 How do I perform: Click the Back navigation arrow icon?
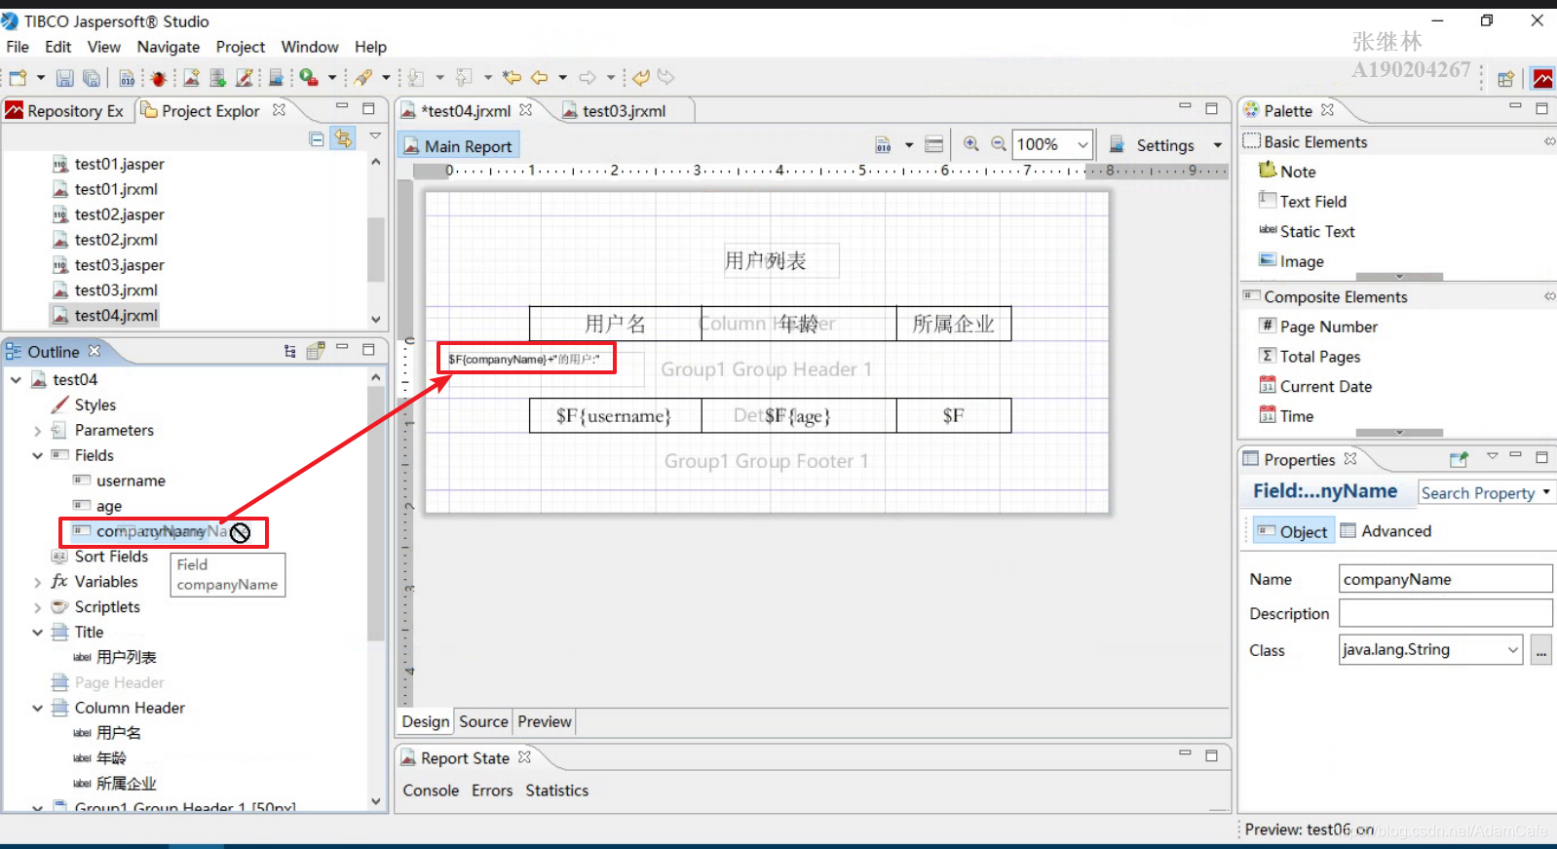coord(540,77)
